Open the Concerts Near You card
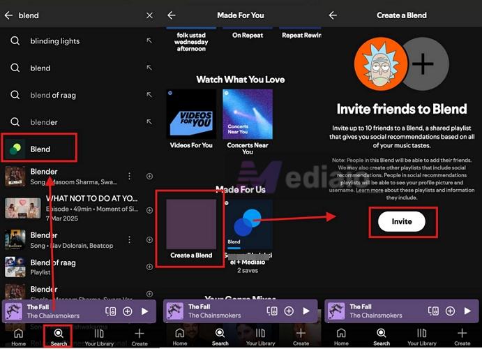This screenshot has height=349, width=482. coord(248,121)
